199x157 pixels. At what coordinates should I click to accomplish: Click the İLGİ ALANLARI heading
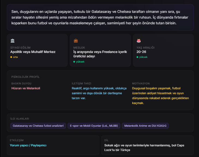pos(20,119)
